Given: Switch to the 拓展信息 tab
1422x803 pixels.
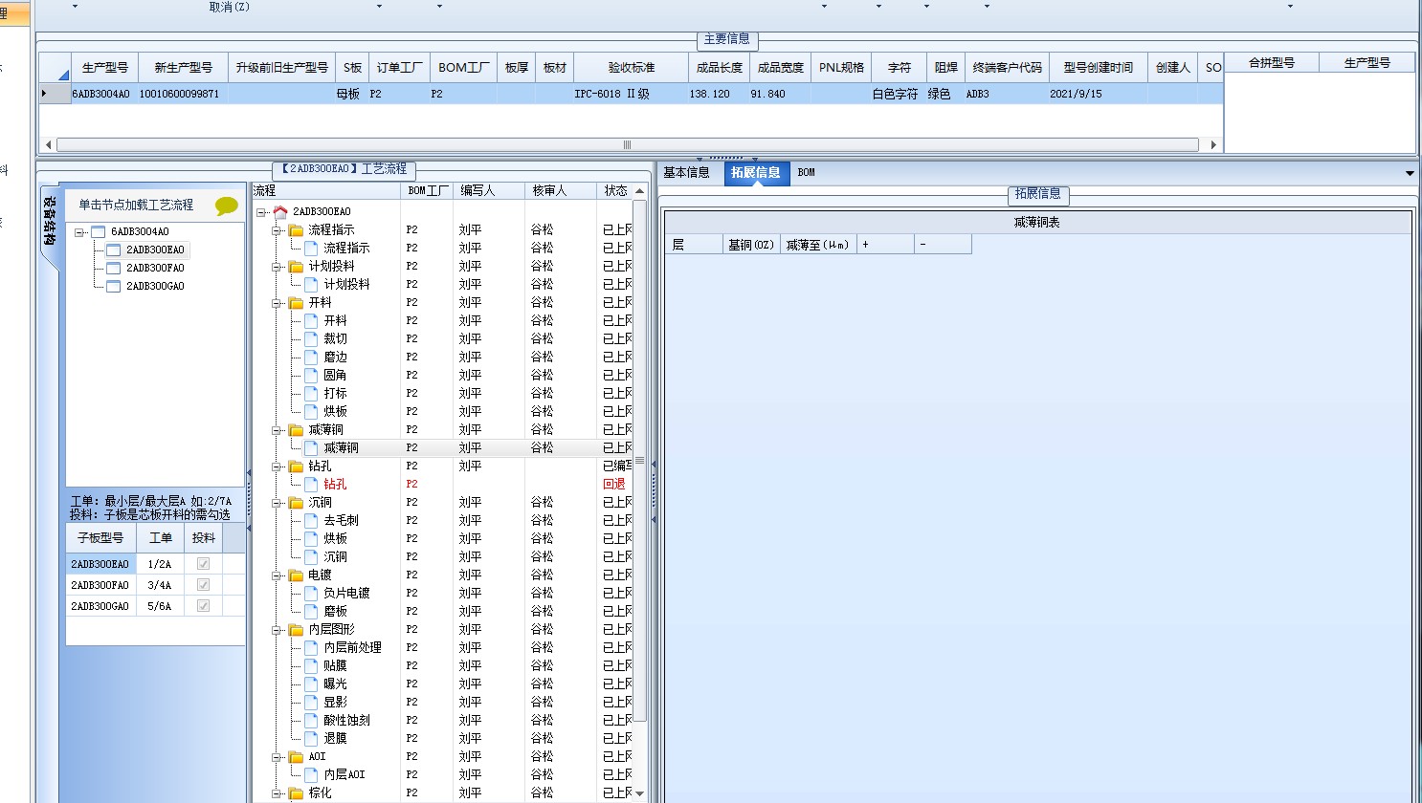Looking at the screenshot, I should click(756, 173).
